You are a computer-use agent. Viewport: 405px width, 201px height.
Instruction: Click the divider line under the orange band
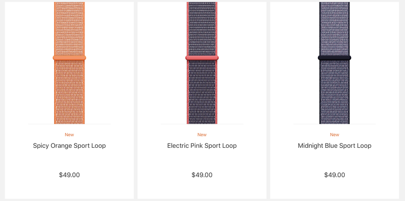point(69,124)
